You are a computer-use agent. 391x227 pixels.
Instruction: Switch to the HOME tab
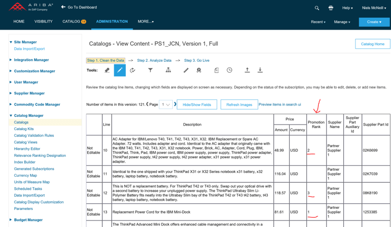click(19, 22)
